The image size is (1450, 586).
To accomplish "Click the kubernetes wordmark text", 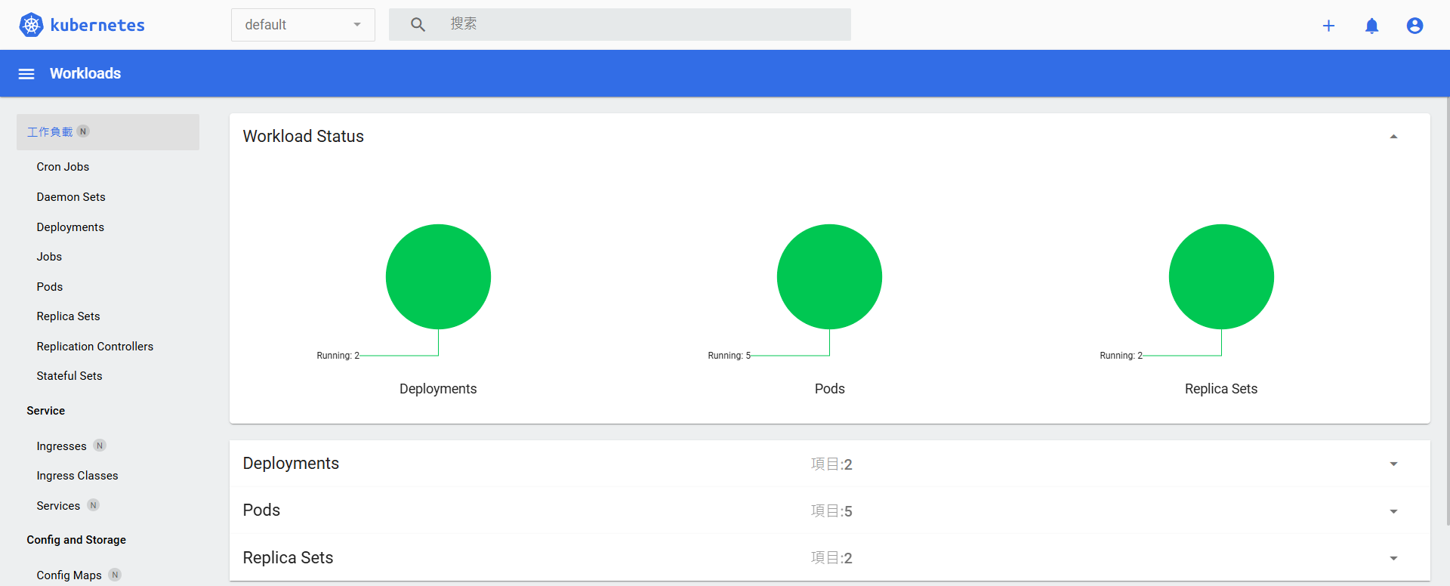I will click(x=97, y=25).
